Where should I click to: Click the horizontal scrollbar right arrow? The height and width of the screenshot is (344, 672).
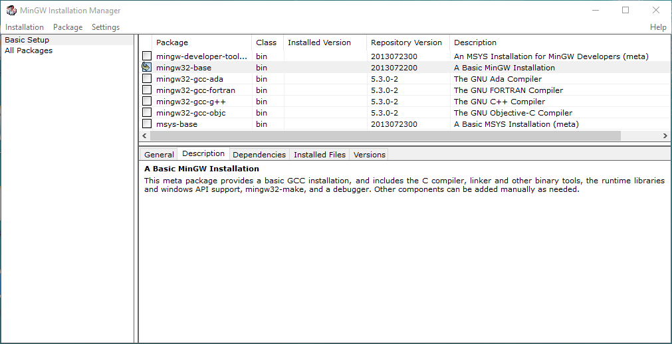click(x=665, y=135)
